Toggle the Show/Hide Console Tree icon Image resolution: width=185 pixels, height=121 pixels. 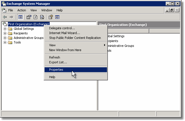point(20,17)
